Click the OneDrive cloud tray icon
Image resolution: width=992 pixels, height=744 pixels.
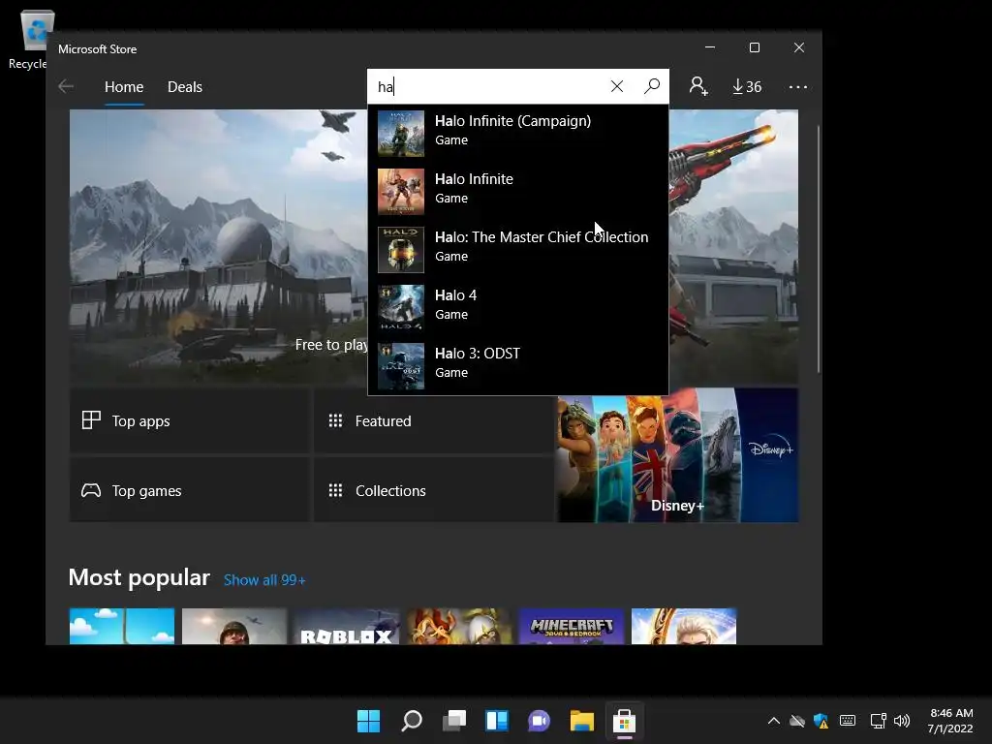pyautogui.click(x=797, y=721)
